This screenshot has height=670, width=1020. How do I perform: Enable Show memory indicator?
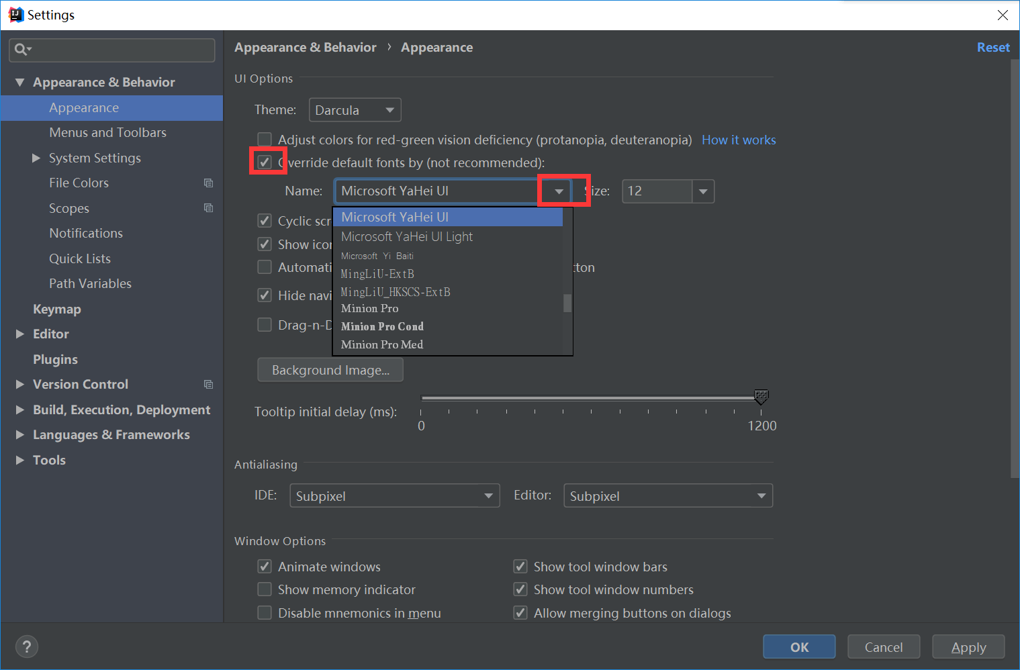[265, 589]
